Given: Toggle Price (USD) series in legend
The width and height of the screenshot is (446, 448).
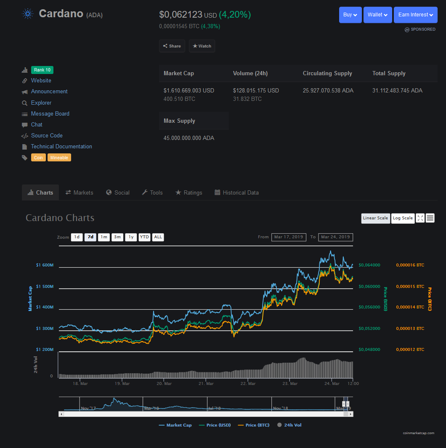Looking at the screenshot, I should point(215,425).
